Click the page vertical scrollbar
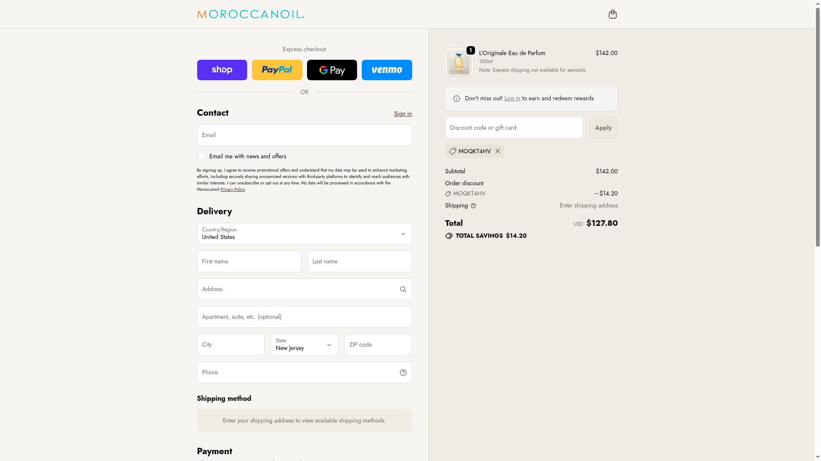821x461 pixels. click(x=818, y=128)
